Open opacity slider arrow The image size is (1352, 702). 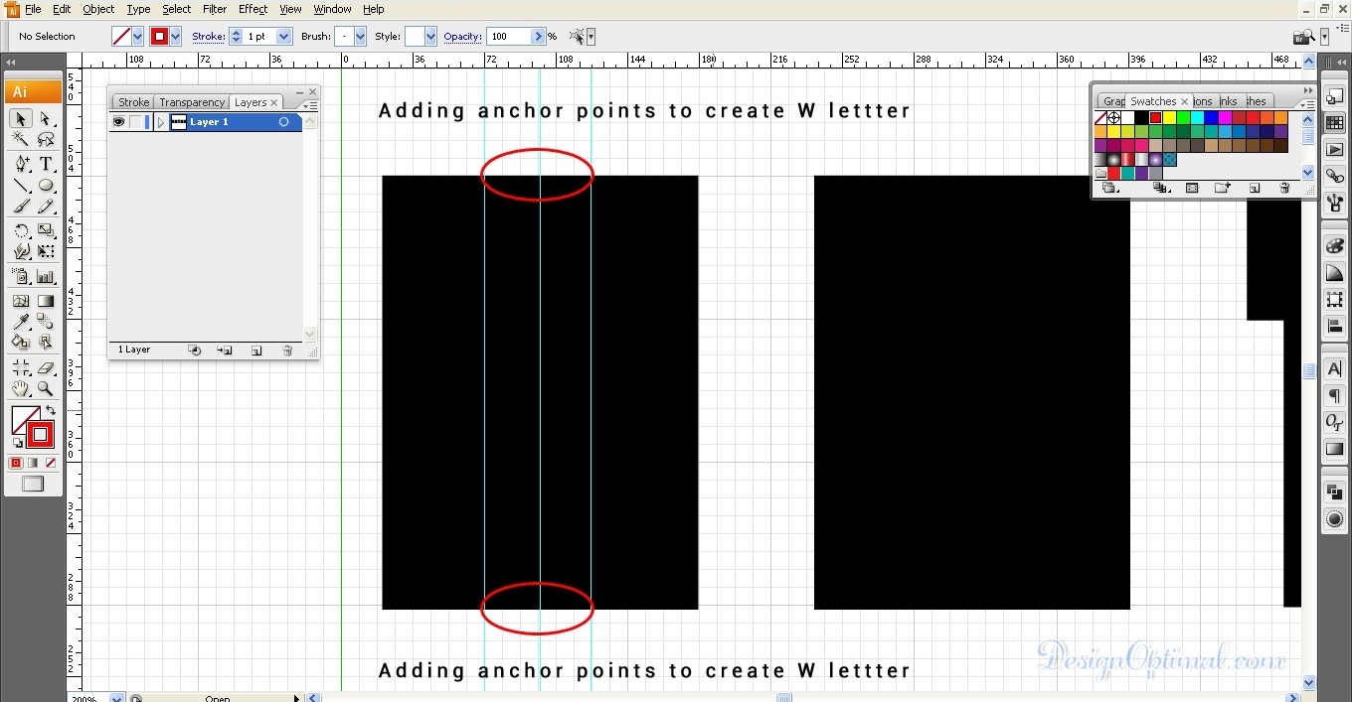(539, 37)
